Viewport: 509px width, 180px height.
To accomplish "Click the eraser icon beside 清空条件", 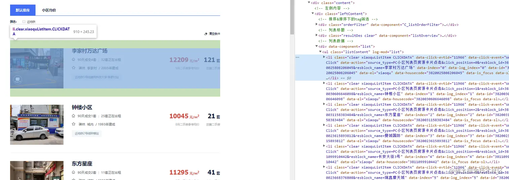I will click(x=206, y=34).
